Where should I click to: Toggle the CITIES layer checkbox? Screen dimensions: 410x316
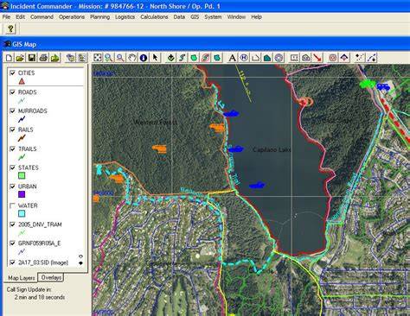[12, 73]
